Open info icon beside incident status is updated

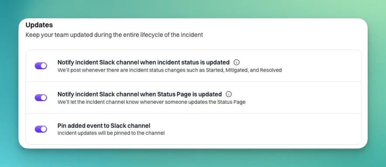[236, 62]
